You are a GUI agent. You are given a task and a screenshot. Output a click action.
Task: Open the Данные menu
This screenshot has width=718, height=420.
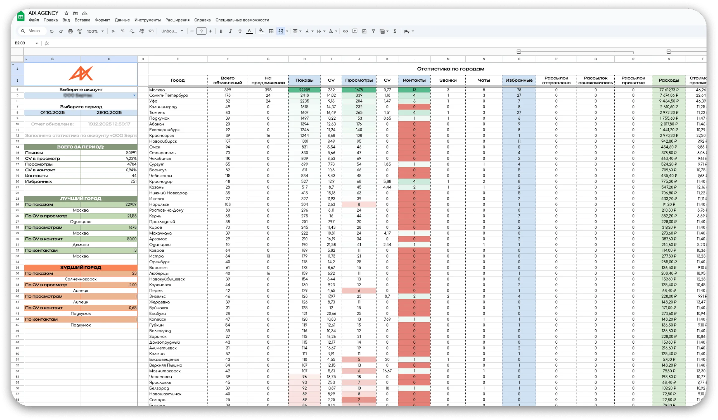[x=122, y=20]
